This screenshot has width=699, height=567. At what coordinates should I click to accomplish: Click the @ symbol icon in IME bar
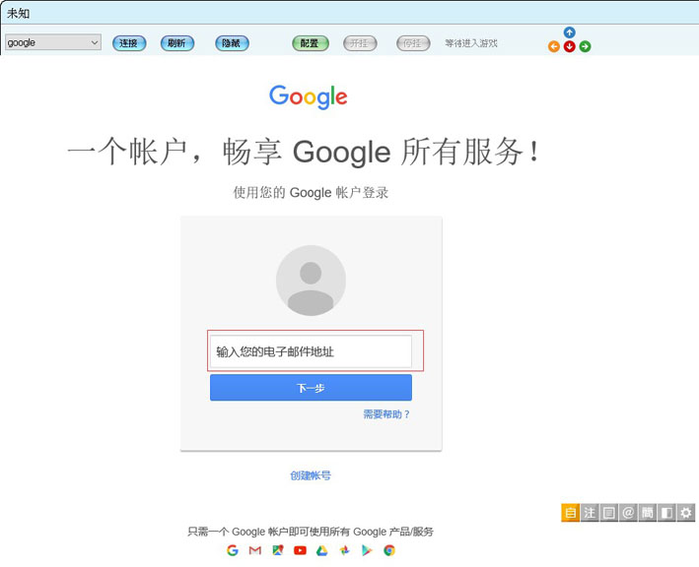tap(628, 512)
